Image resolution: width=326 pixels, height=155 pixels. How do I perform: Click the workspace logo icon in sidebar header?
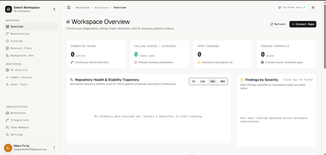[x=8, y=9]
